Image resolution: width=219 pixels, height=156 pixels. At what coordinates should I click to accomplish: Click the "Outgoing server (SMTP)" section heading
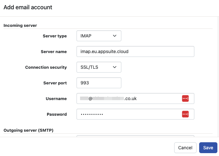click(28, 130)
